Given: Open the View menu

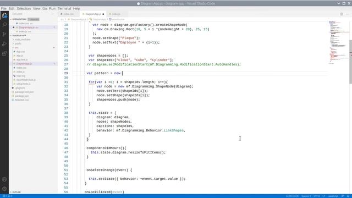Looking at the screenshot, I should (37, 9).
